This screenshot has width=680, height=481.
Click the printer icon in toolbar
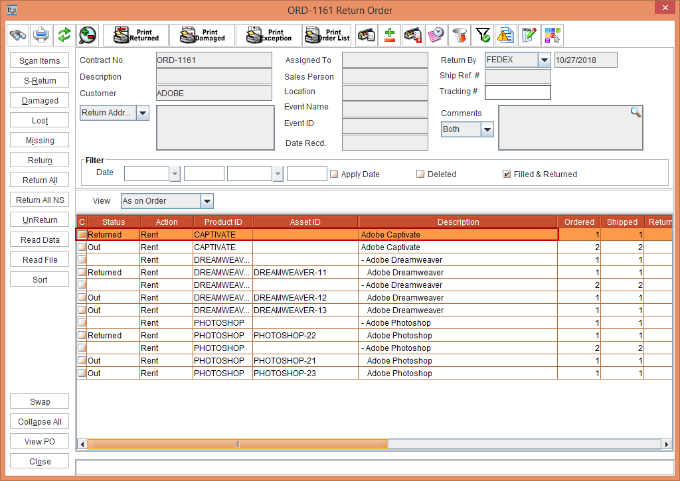41,34
